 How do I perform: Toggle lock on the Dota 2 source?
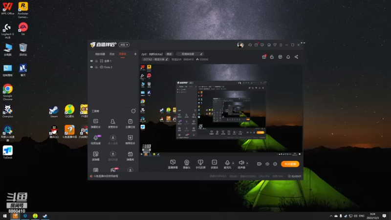96,67
